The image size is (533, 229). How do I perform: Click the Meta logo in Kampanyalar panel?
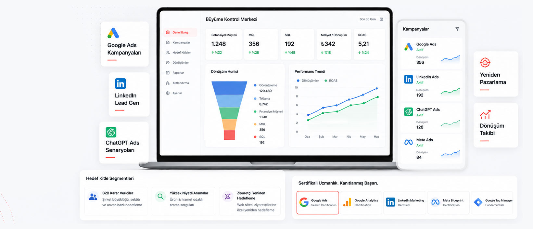[x=409, y=142]
